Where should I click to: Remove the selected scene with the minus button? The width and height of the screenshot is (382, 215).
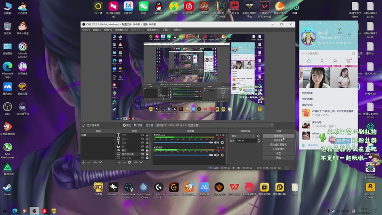(89, 162)
